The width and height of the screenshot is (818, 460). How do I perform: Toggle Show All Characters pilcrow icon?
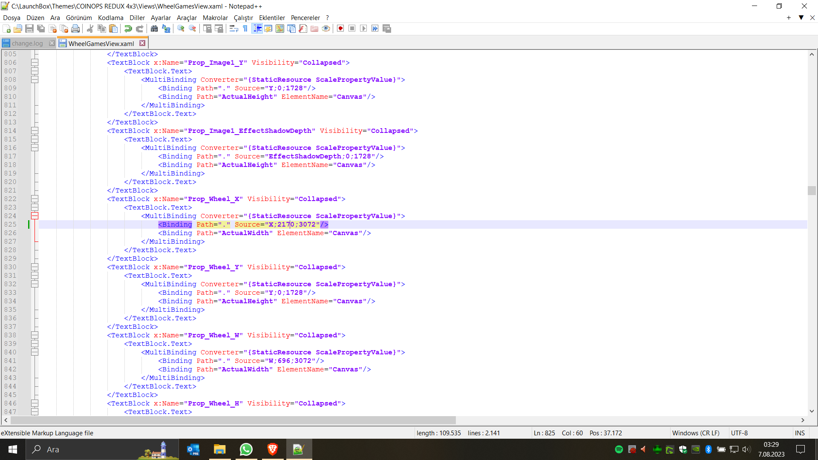point(245,29)
